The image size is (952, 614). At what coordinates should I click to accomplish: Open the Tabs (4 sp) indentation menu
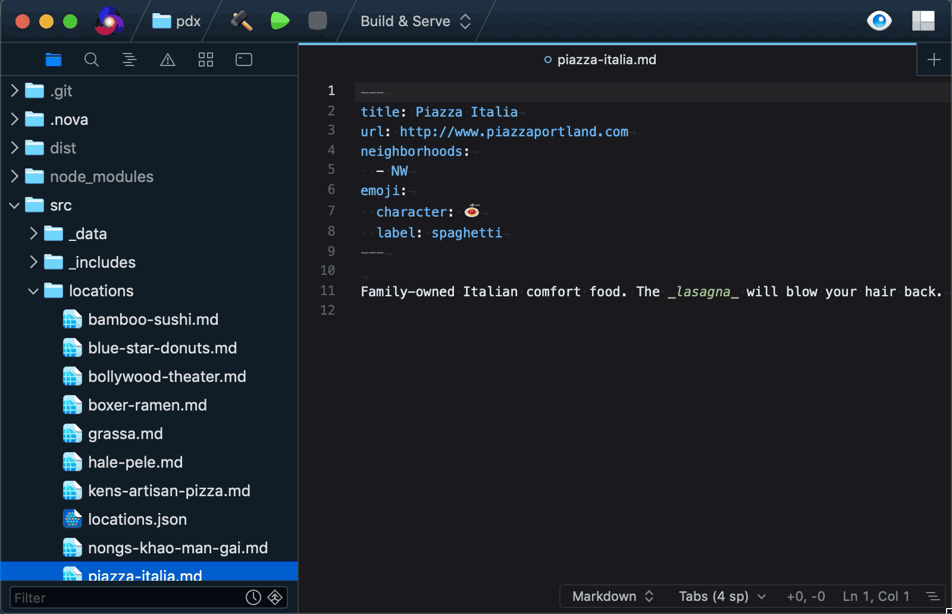(722, 596)
